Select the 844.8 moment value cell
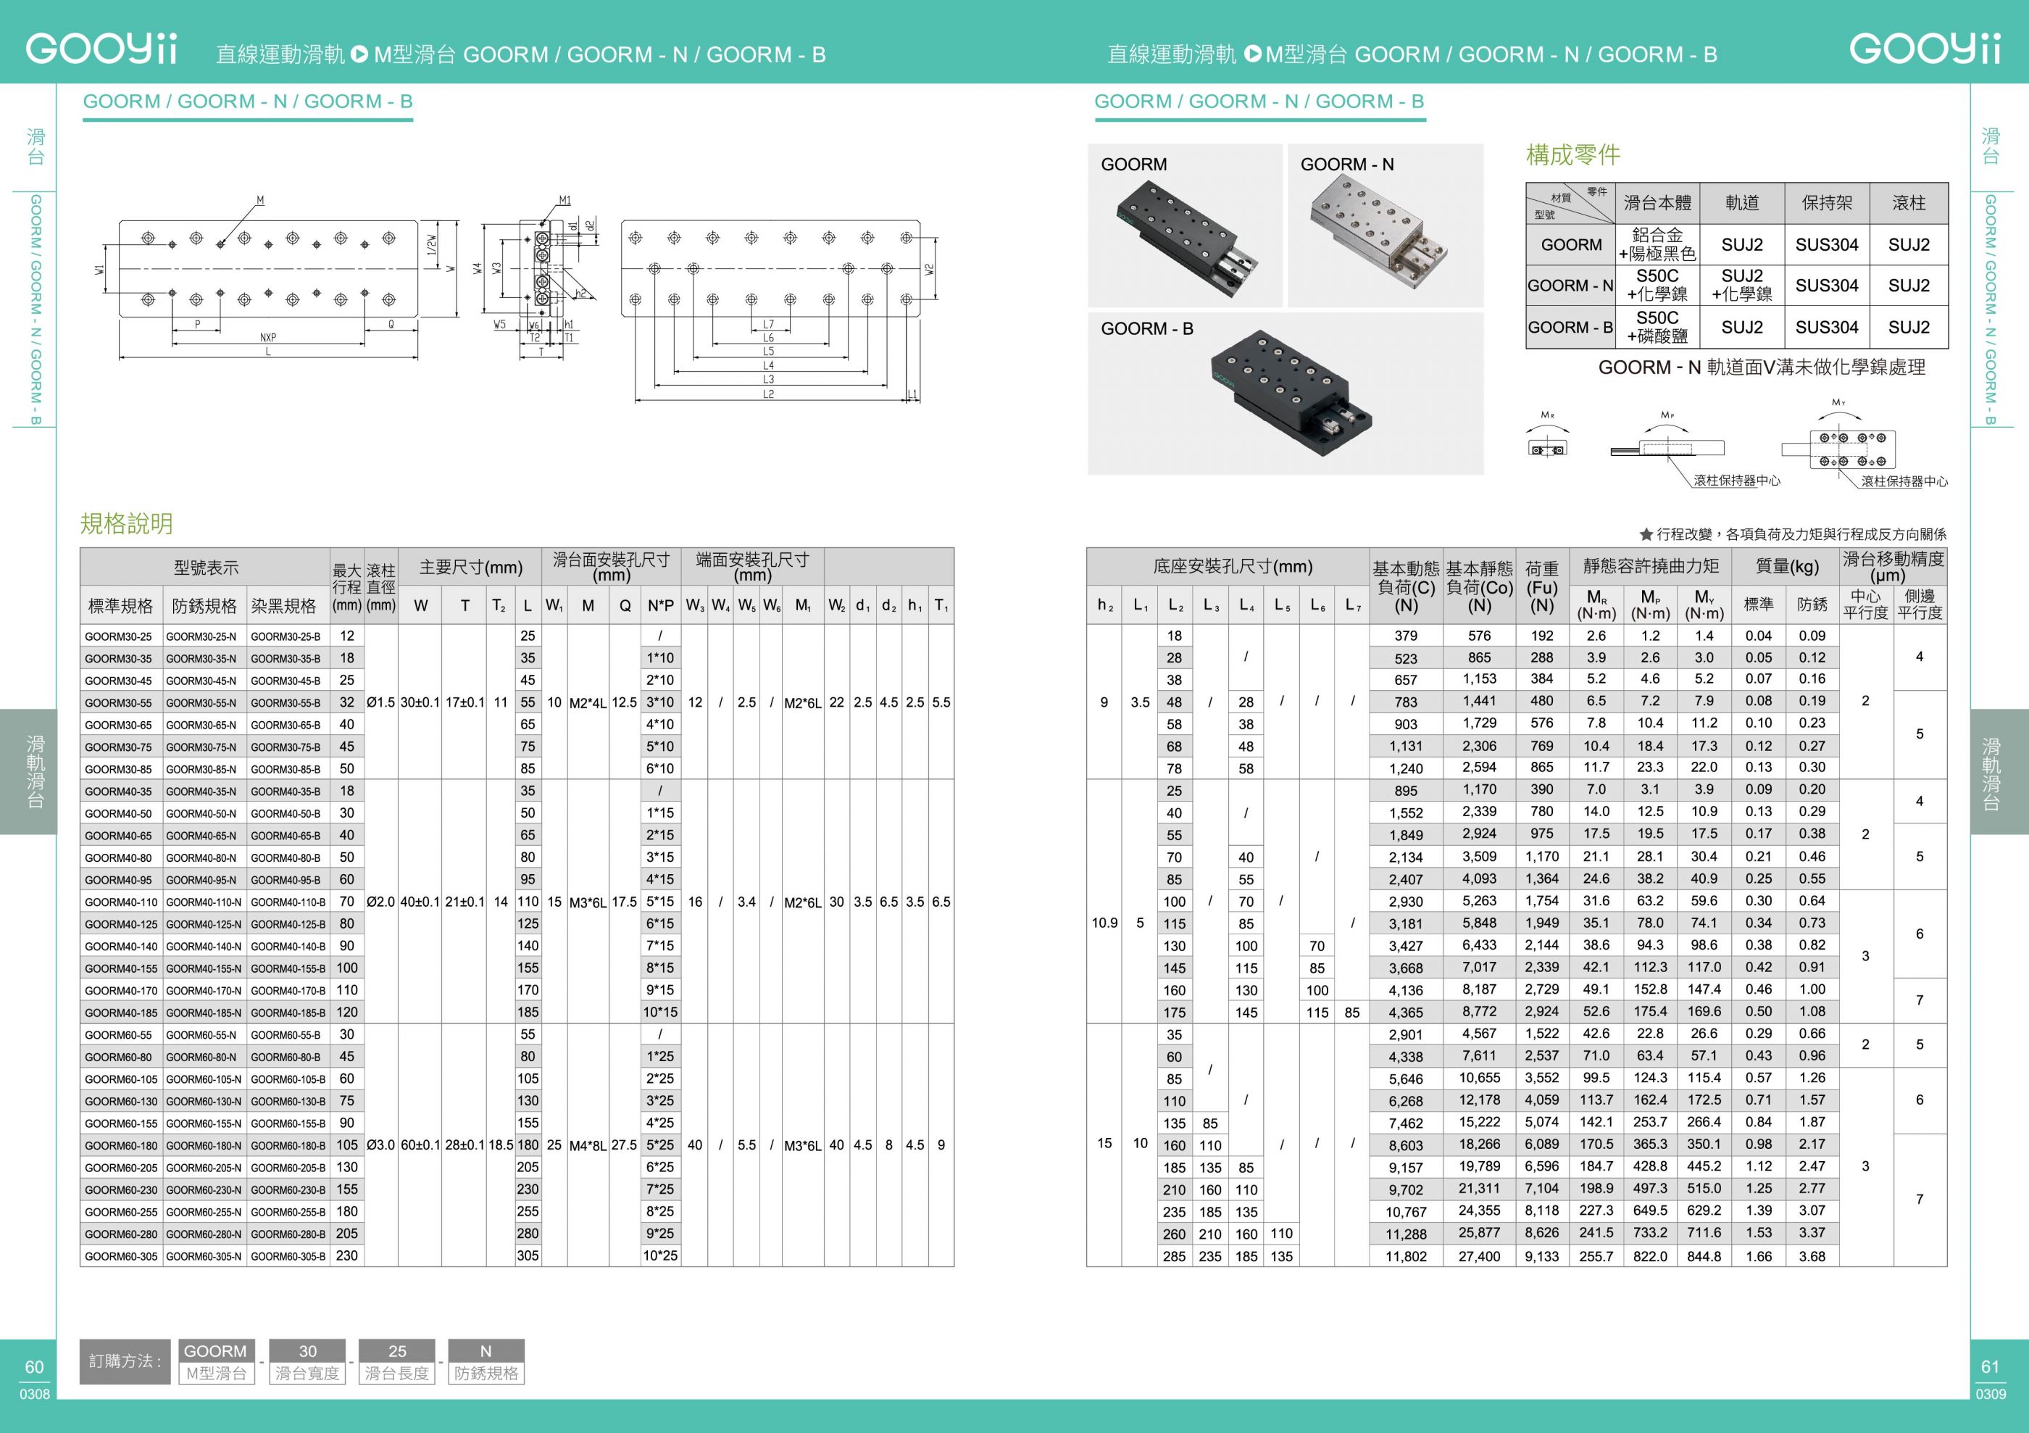Viewport: 2029px width, 1433px height. tap(1704, 1256)
